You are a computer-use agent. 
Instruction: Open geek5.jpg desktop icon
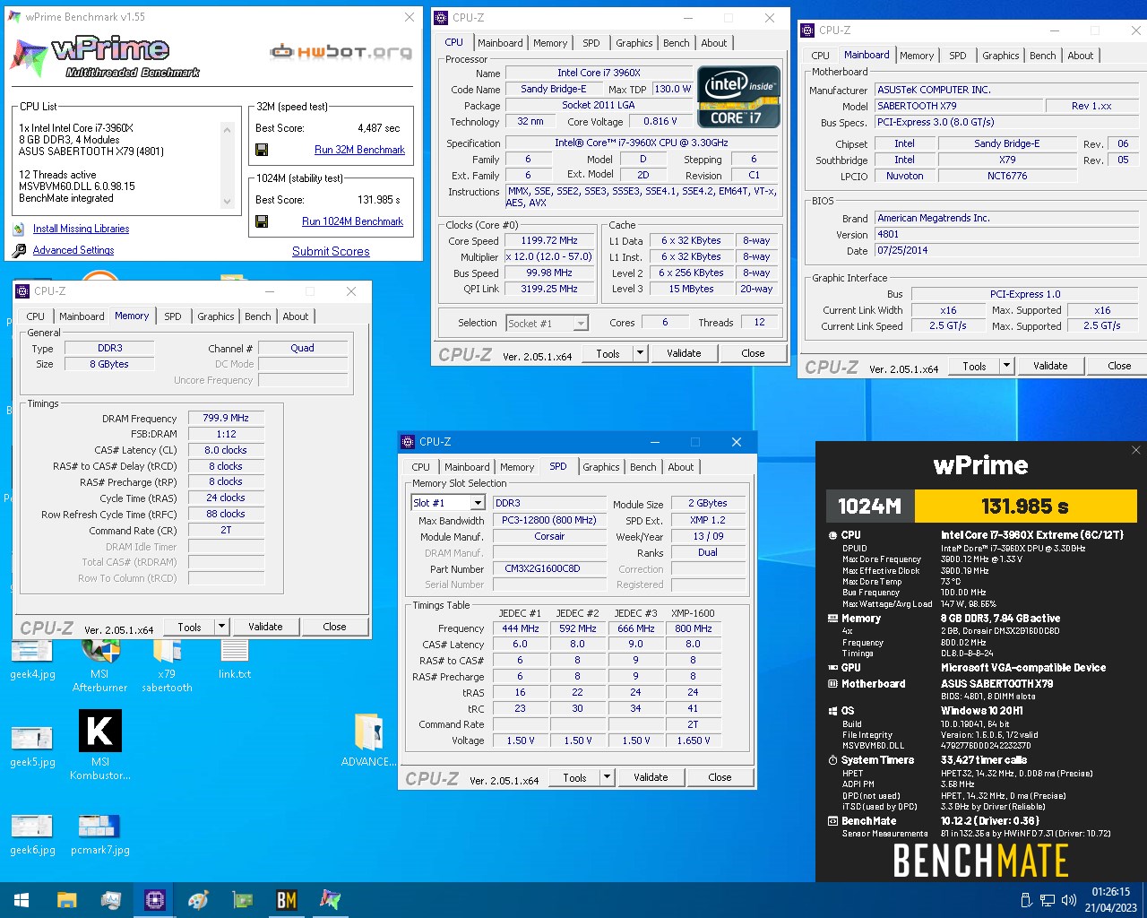click(32, 746)
